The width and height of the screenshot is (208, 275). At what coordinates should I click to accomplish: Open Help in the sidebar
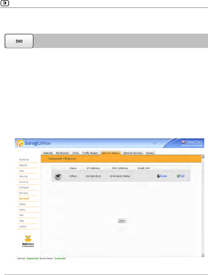[x=21, y=221]
